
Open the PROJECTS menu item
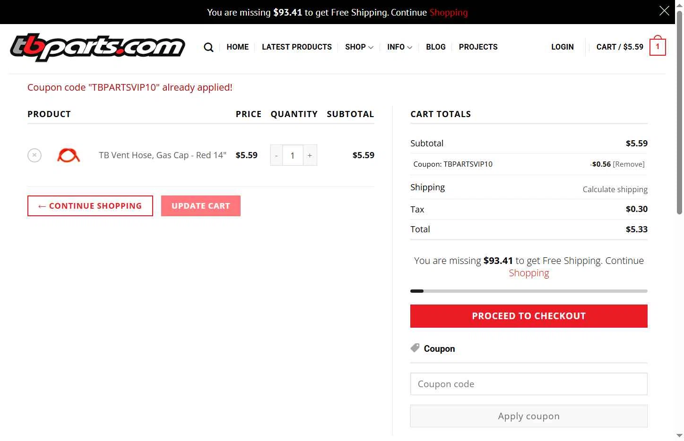click(478, 47)
